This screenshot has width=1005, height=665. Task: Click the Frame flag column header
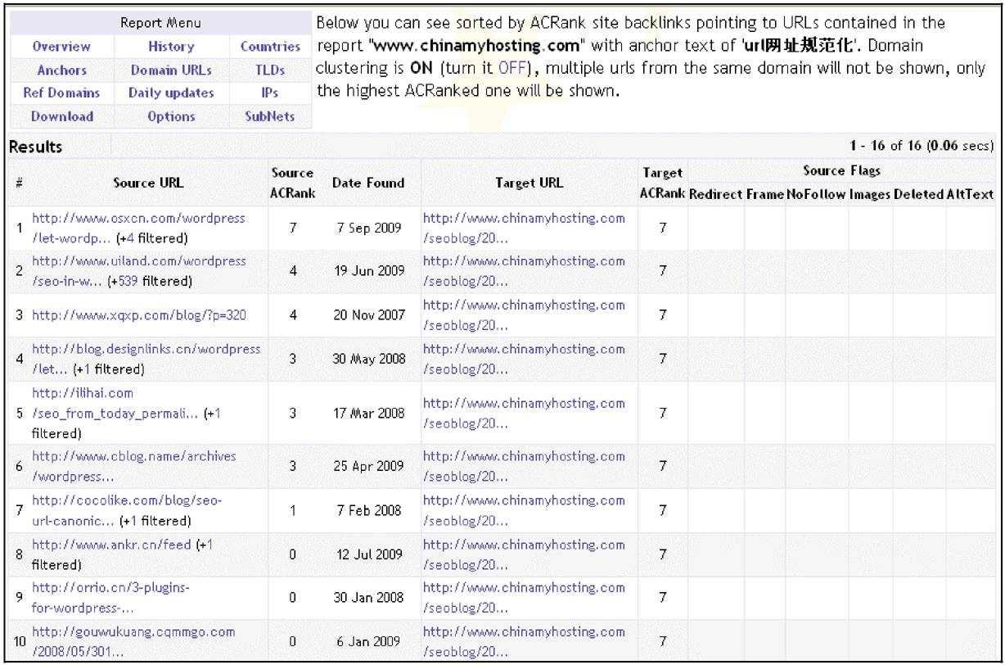[x=765, y=194]
